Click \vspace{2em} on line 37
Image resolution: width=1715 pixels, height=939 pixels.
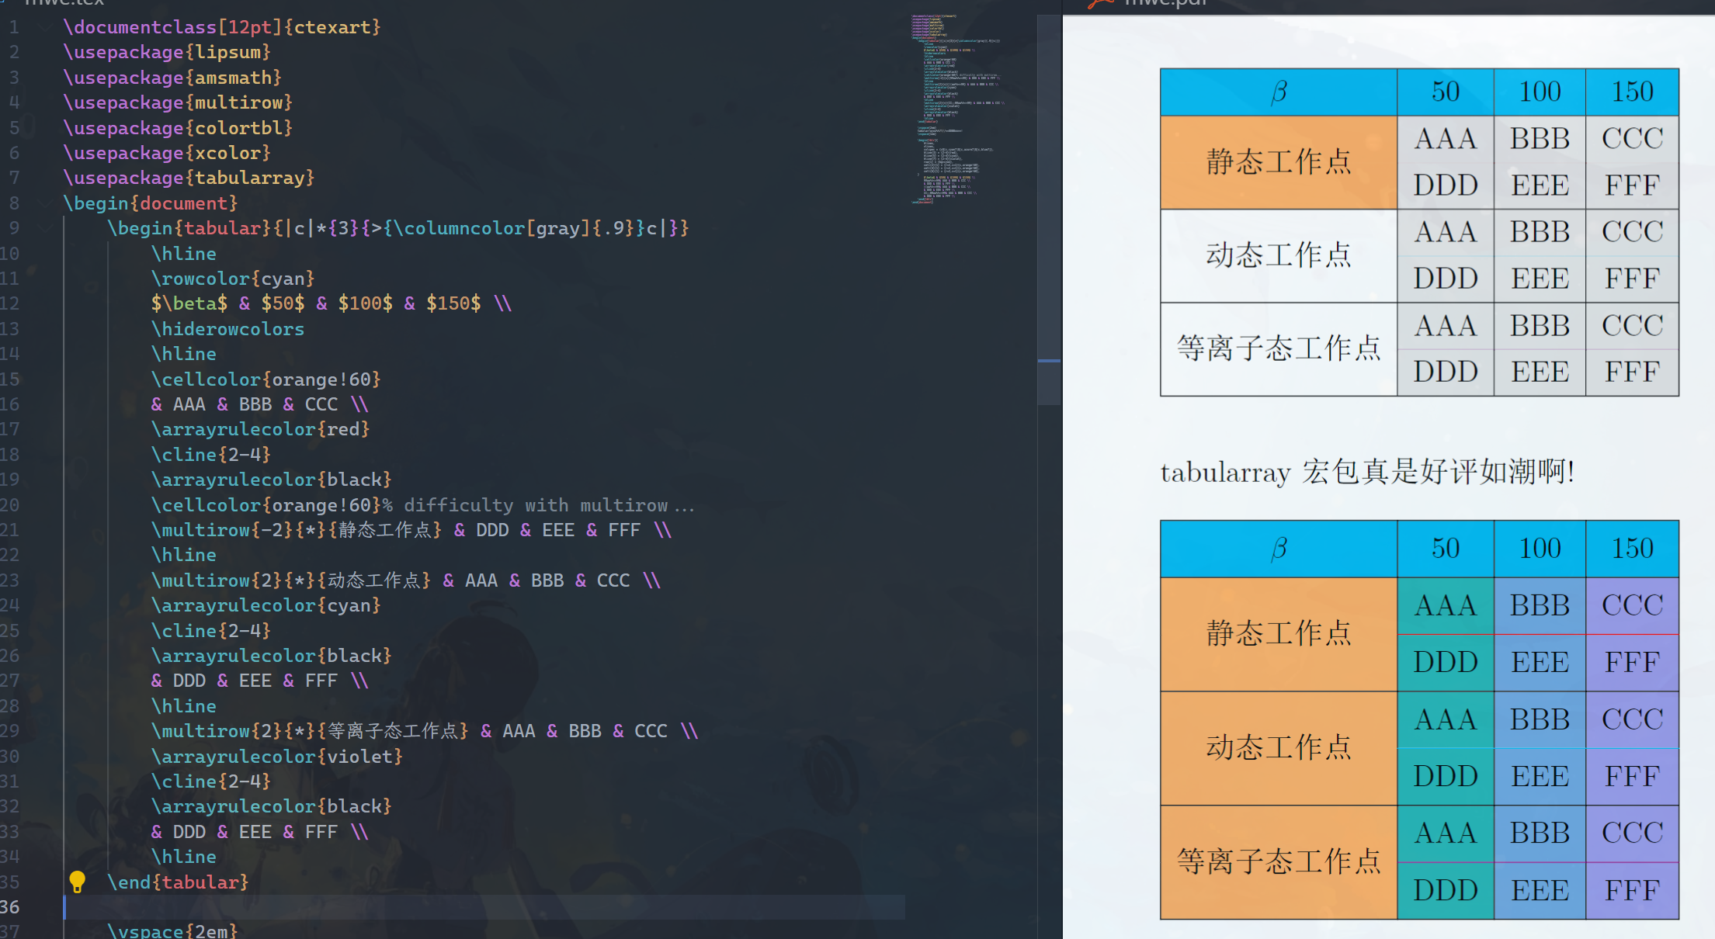tap(172, 930)
